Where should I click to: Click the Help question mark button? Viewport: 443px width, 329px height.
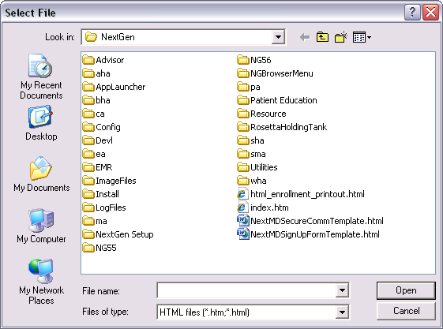[412, 13]
